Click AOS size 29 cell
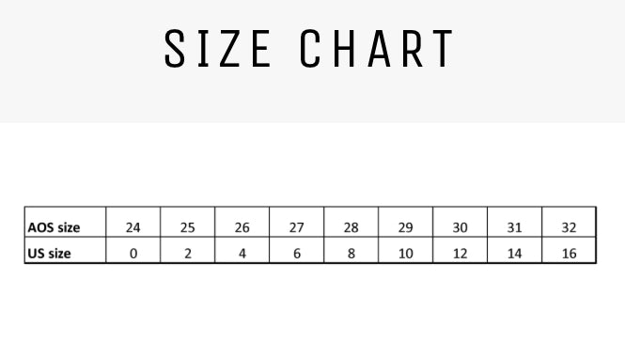 tap(406, 222)
